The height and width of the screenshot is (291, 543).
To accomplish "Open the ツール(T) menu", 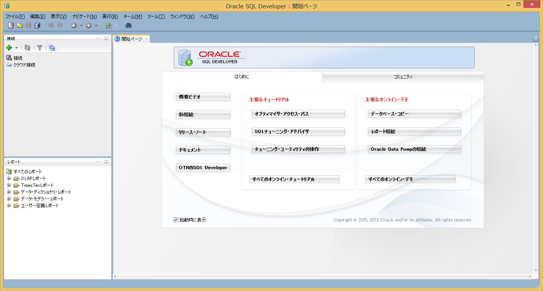I will click(x=156, y=17).
